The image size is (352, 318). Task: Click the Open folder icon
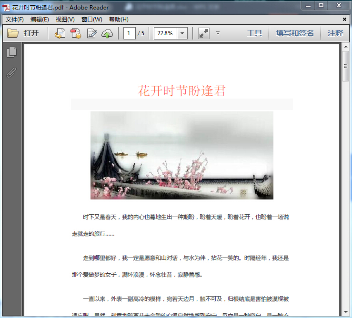[13, 33]
